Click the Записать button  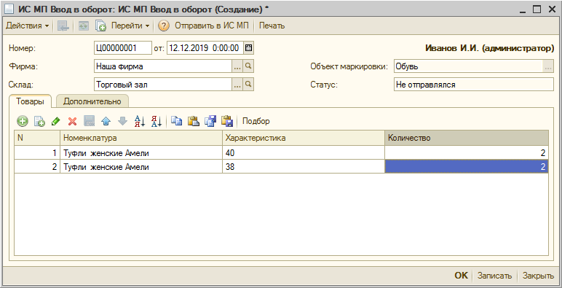494,276
